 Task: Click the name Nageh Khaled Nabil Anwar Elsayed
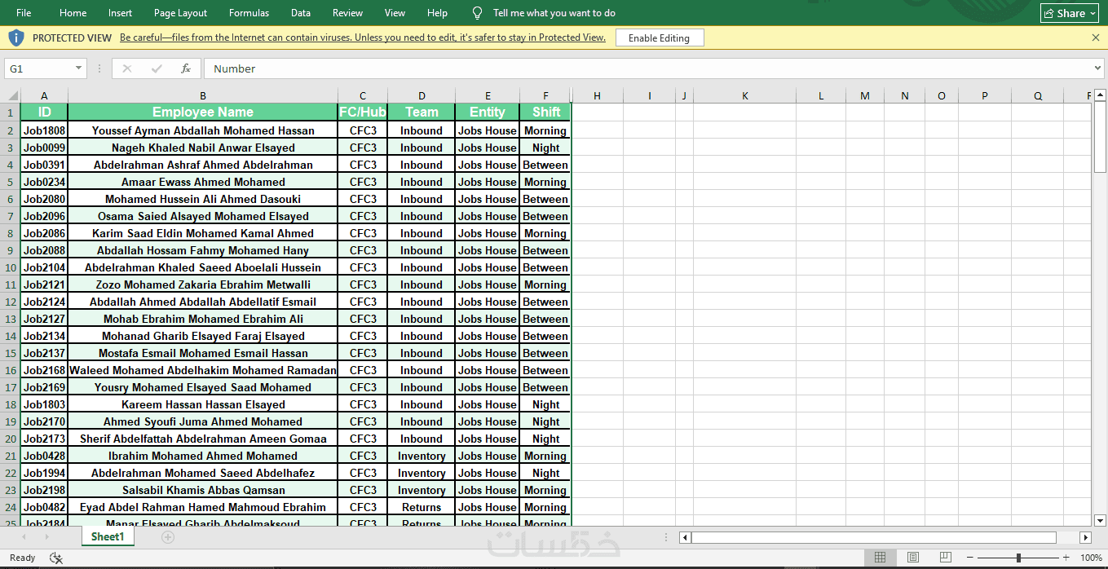pyautogui.click(x=203, y=148)
